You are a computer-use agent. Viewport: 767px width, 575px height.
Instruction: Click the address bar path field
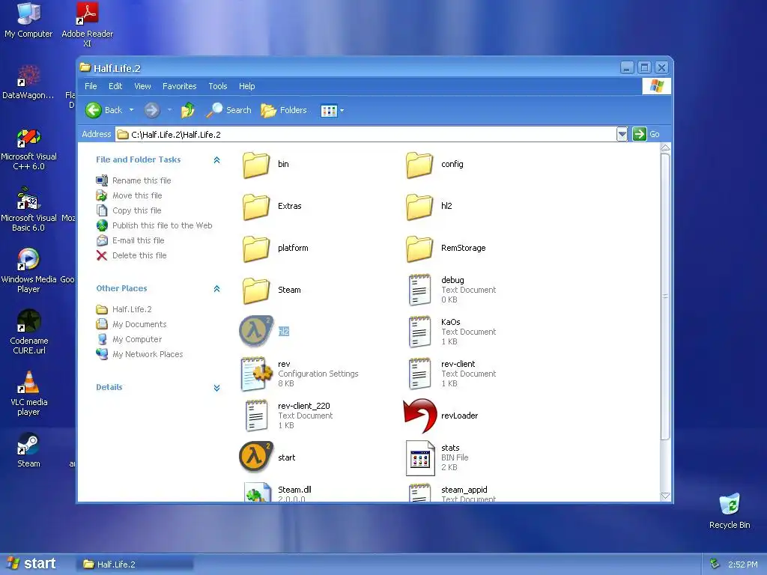tap(366, 135)
